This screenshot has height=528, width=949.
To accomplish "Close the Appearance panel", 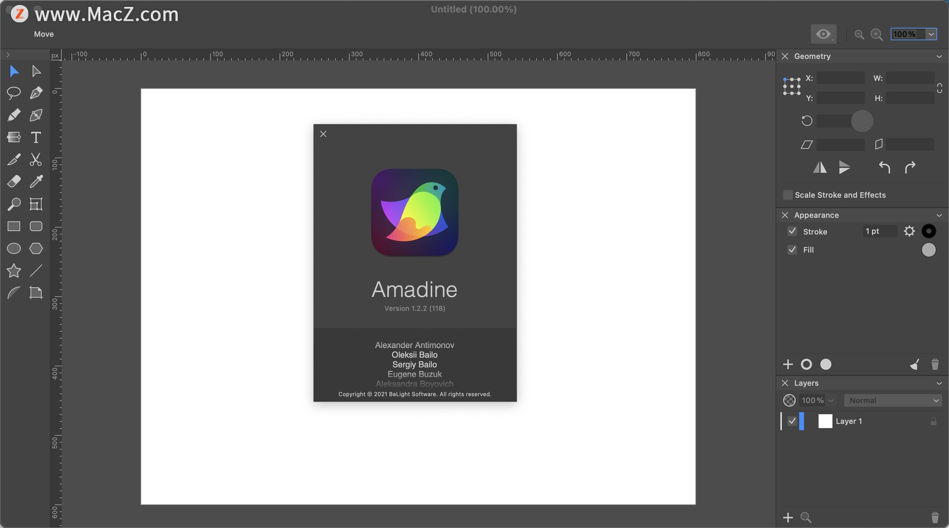I will [x=784, y=215].
